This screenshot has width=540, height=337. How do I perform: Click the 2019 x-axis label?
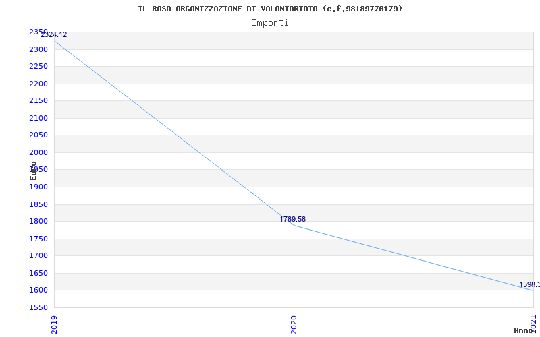point(54,325)
